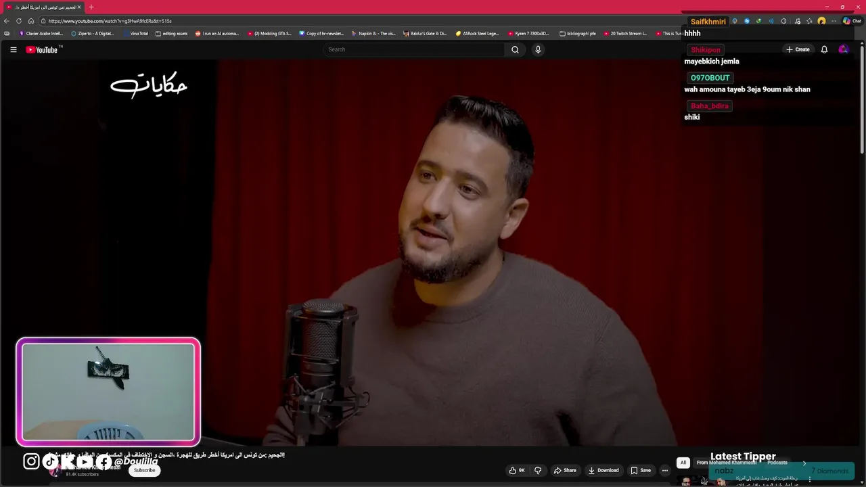Open the browser profile avatar

pos(821,21)
